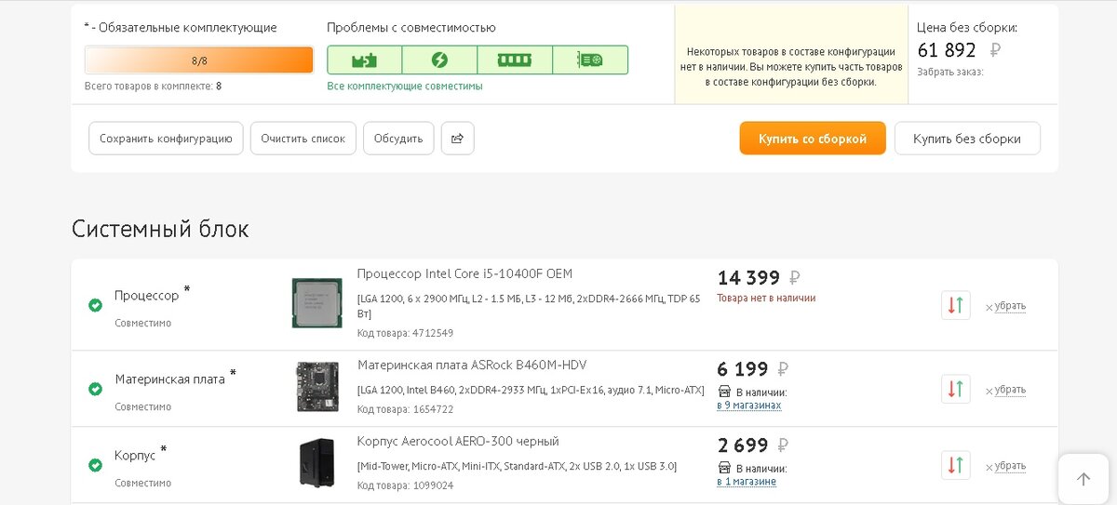The height and width of the screenshot is (505, 1117).
Task: Click the swap arrows icon for Процессор
Action: pos(955,305)
